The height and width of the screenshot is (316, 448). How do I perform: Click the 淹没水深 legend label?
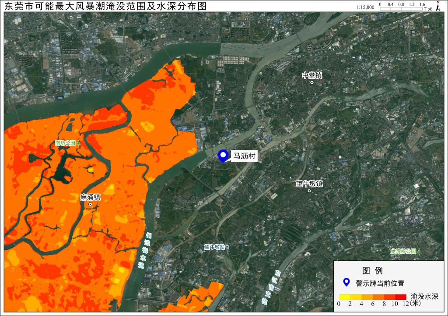pos(424,297)
